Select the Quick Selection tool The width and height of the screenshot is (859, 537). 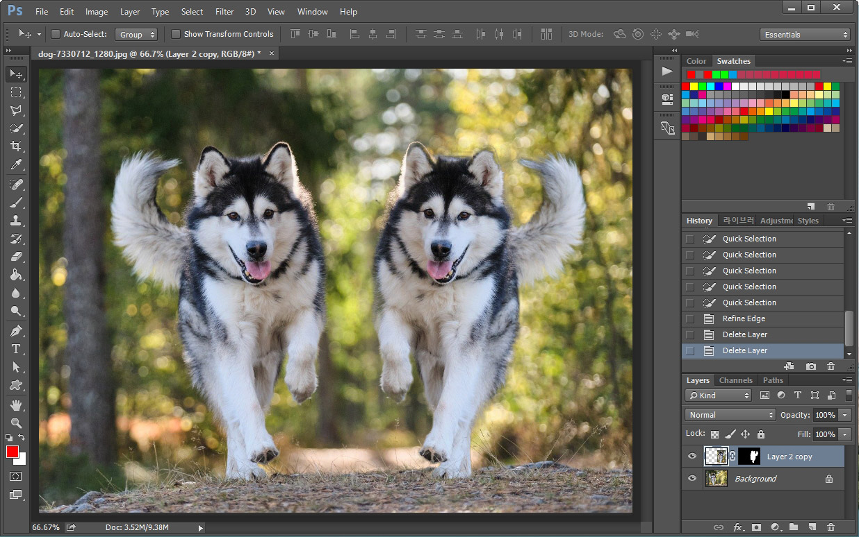coord(16,128)
